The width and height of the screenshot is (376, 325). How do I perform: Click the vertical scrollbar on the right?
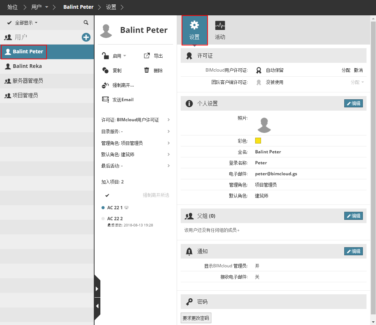373,168
